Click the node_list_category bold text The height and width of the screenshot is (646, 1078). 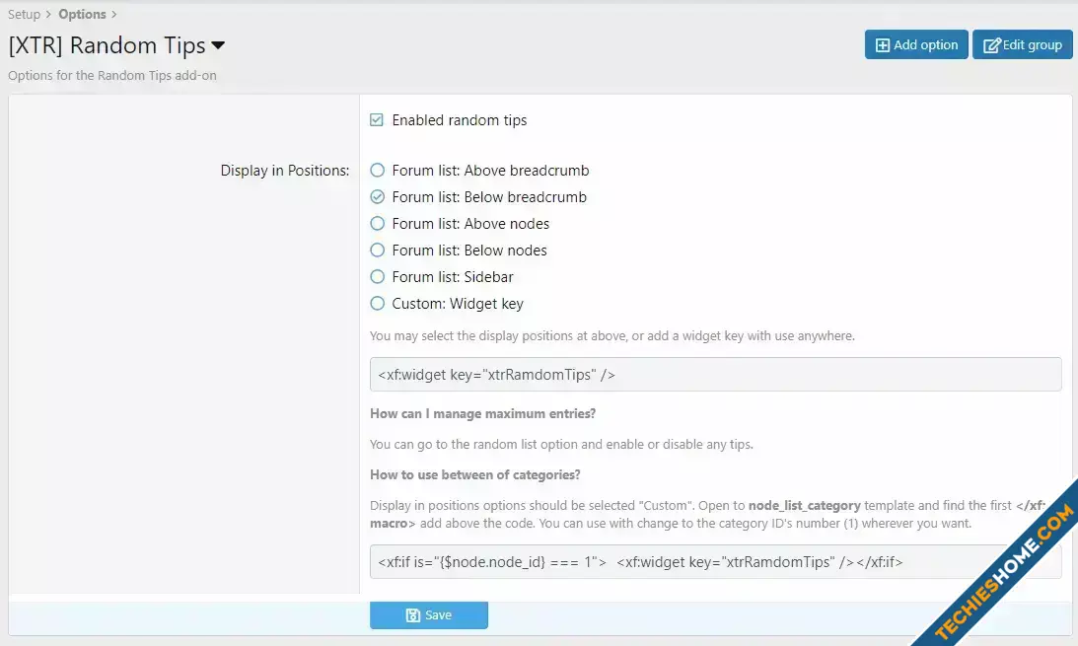click(805, 506)
